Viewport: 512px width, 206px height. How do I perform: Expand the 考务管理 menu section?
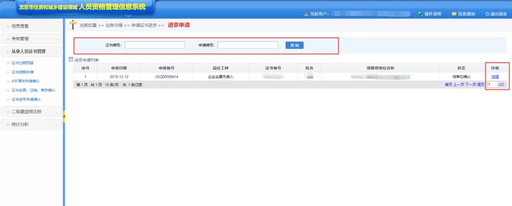31,38
